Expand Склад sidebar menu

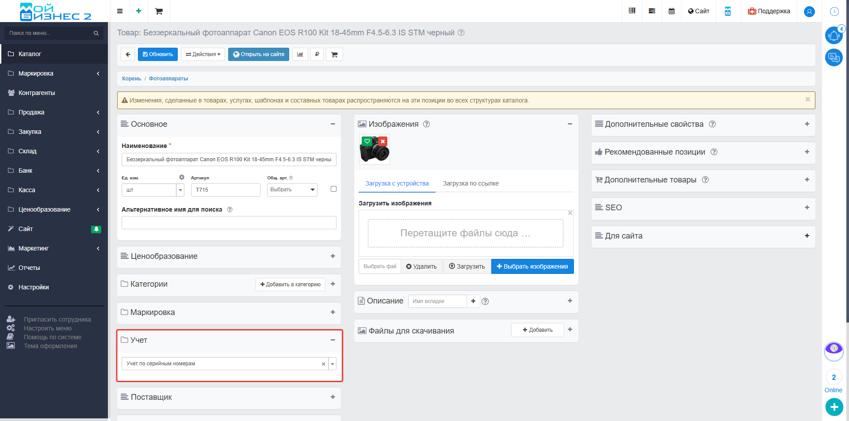pos(54,151)
